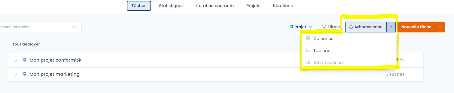
Task: Click the search magnifier icon
Action: [74, 27]
